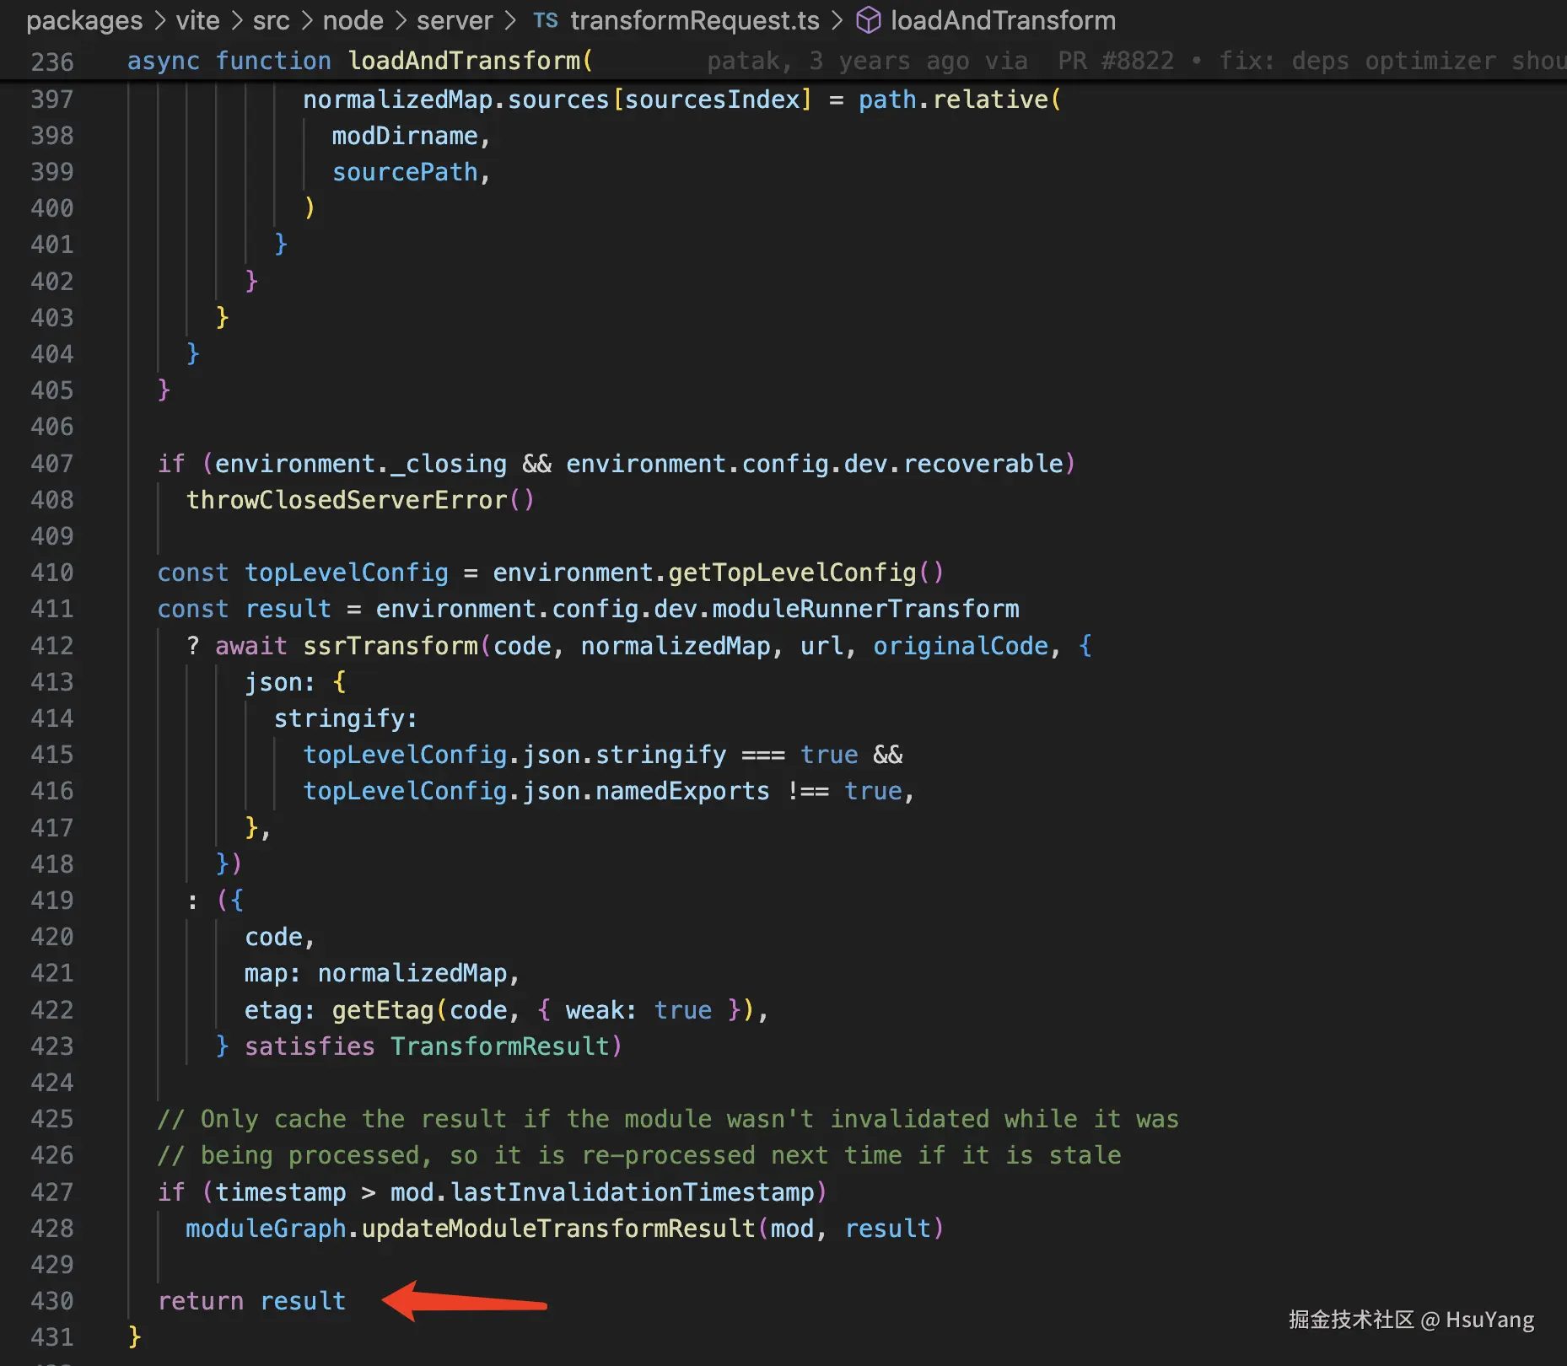This screenshot has width=1567, height=1366.
Task: Click the comment beginning 'being processed'
Action: coord(639,1155)
